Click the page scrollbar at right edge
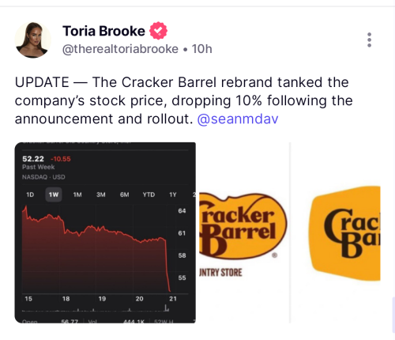This screenshot has width=395, height=340. point(393,315)
